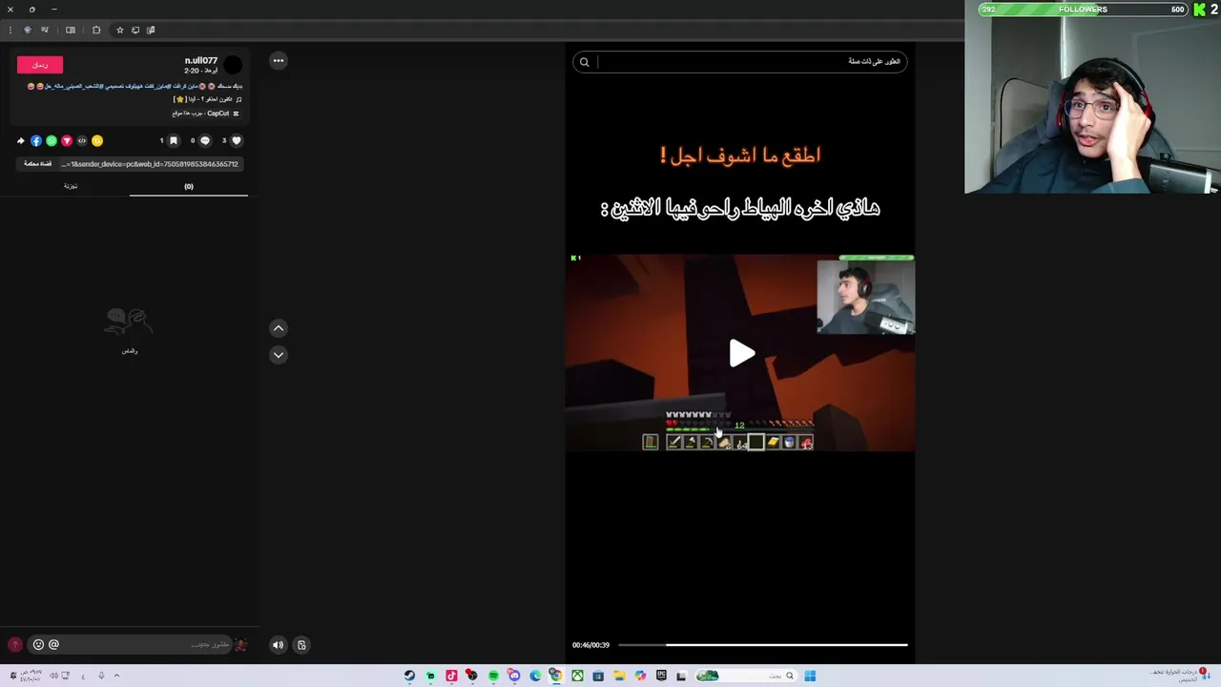Open Epic Games Launcher from the taskbar
1221x687 pixels.
[x=661, y=676]
